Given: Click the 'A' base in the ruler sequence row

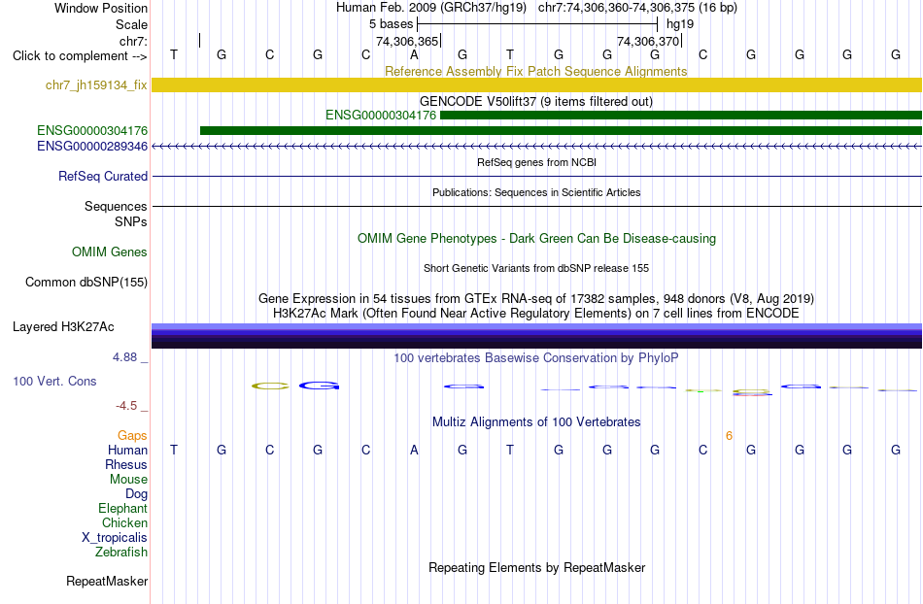Looking at the screenshot, I should coord(414,54).
